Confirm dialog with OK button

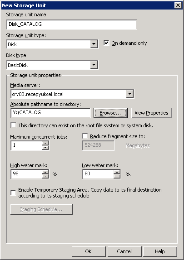pyautogui.click(x=89, y=251)
